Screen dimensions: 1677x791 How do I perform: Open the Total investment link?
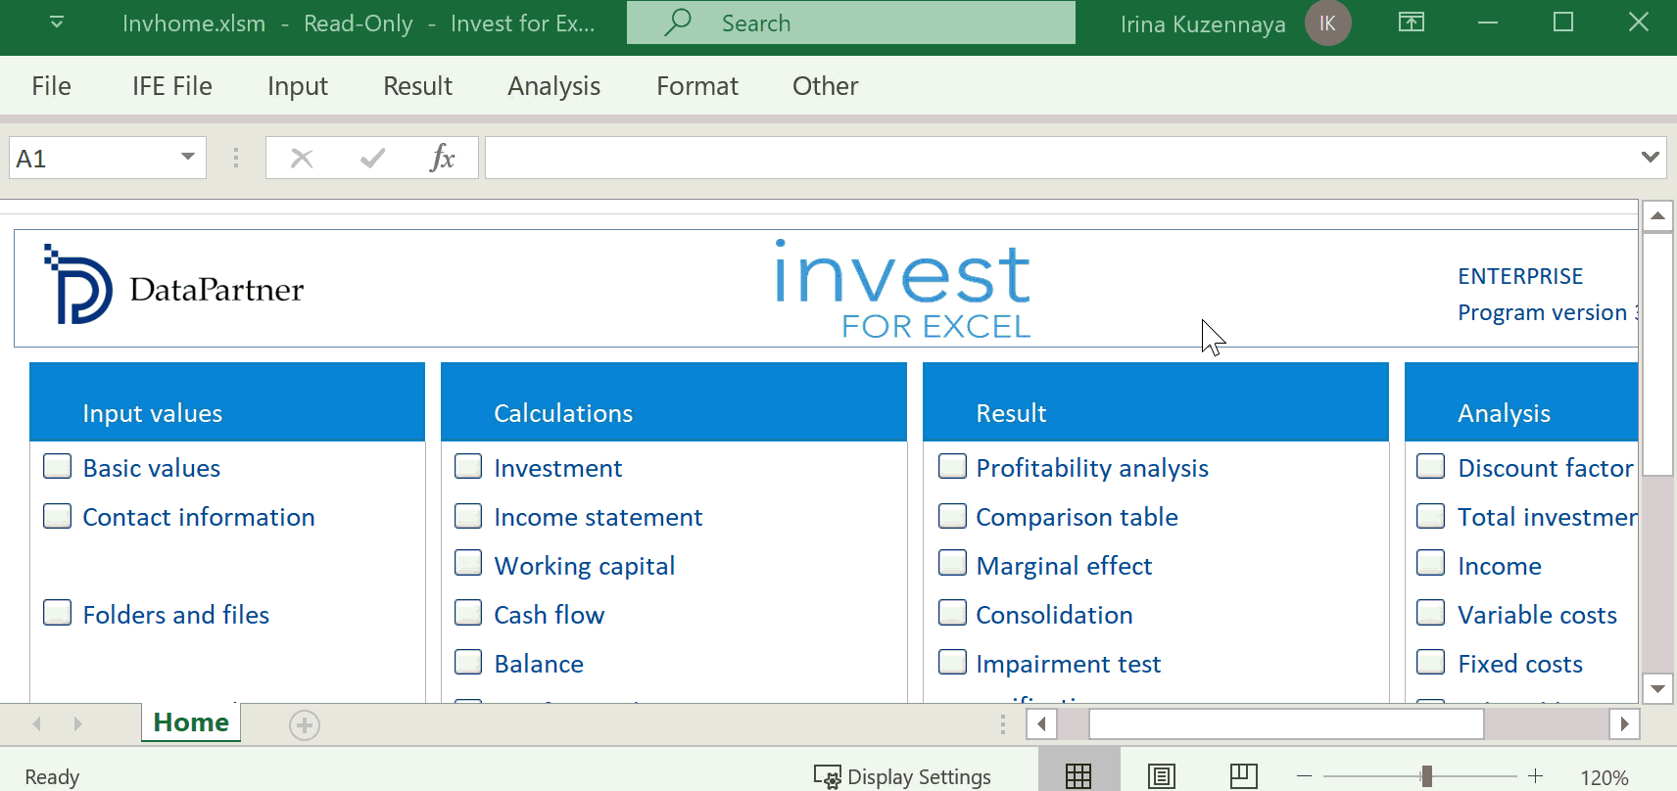(1548, 517)
